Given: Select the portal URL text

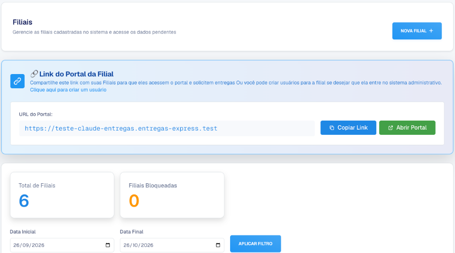Looking at the screenshot, I should point(121,128).
